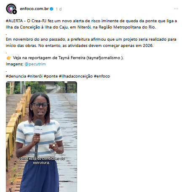Click the '1 d' post timestamp
184x192 pixels.
59,9
